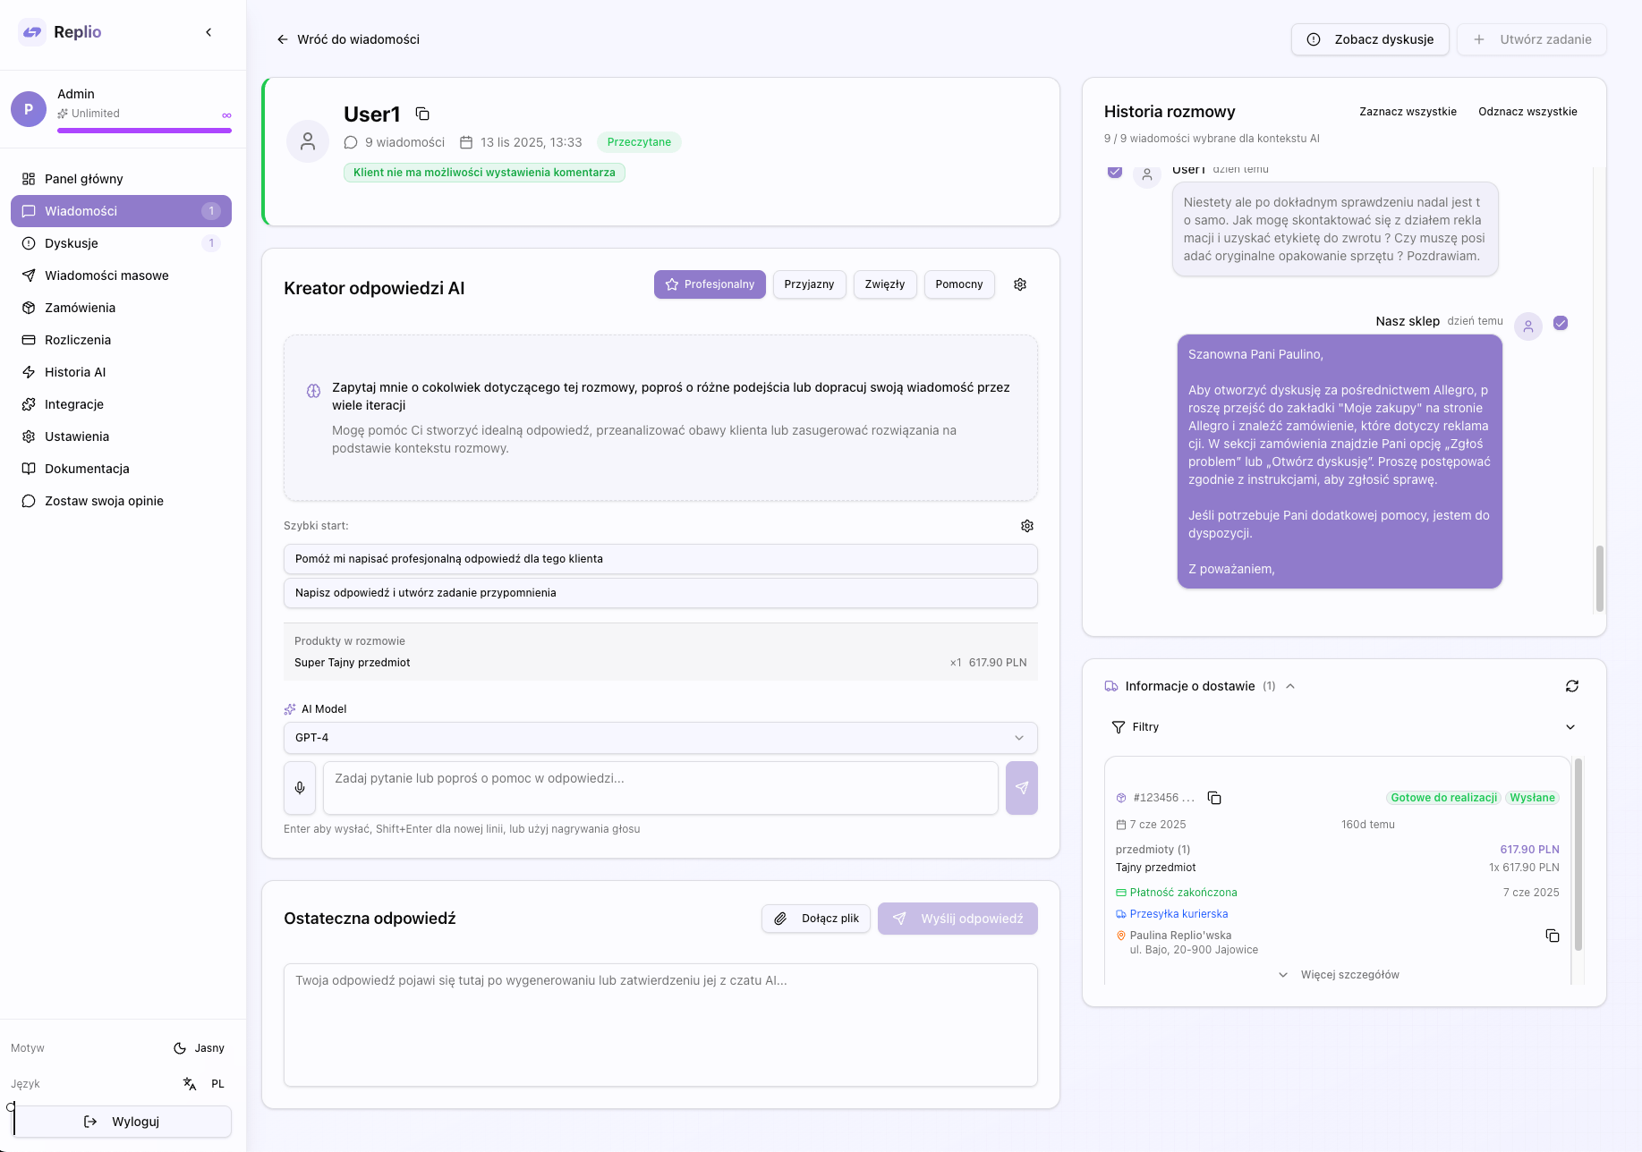This screenshot has width=1642, height=1152.
Task: Select the Przyjazny tone tab
Action: click(x=809, y=284)
